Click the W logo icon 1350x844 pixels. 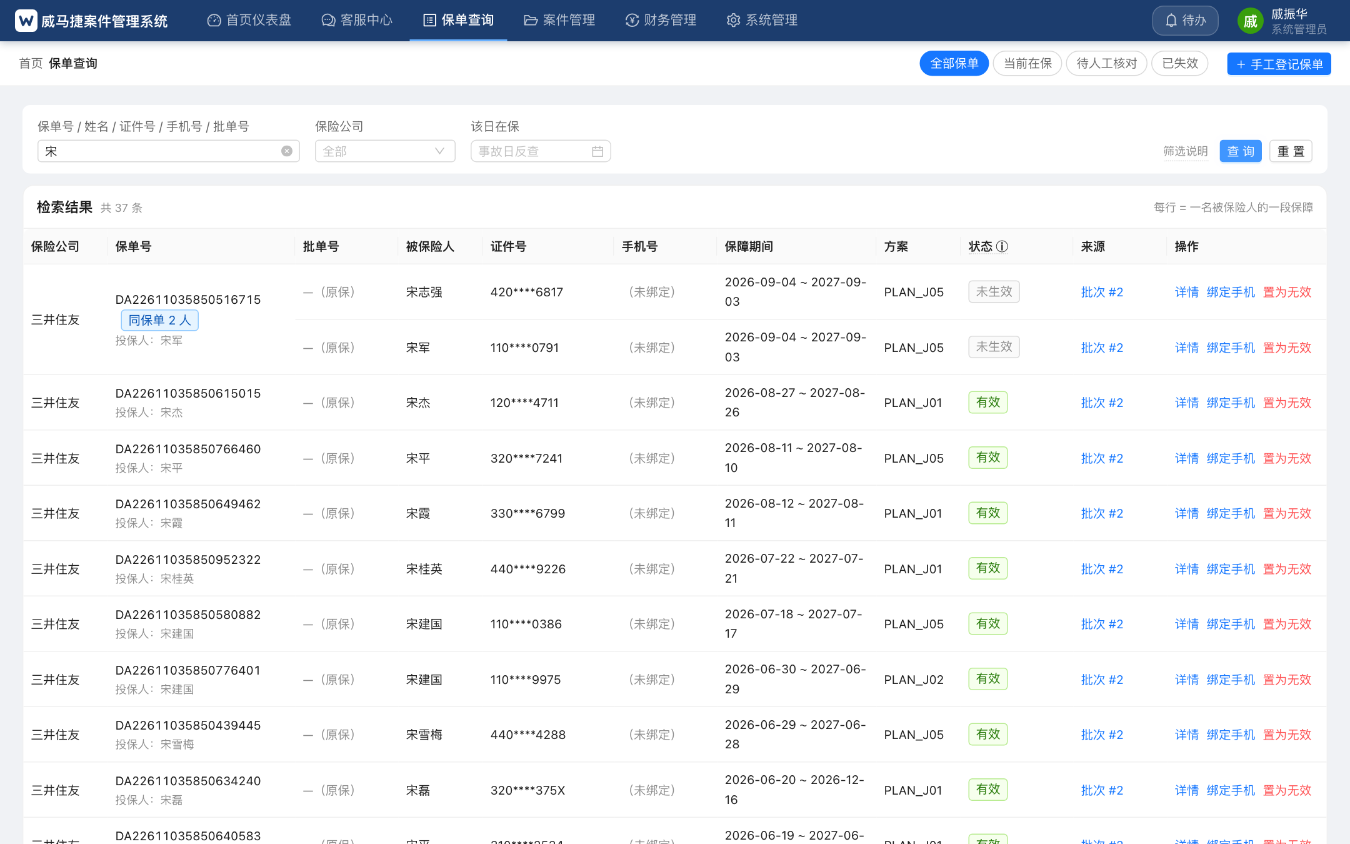(x=26, y=21)
